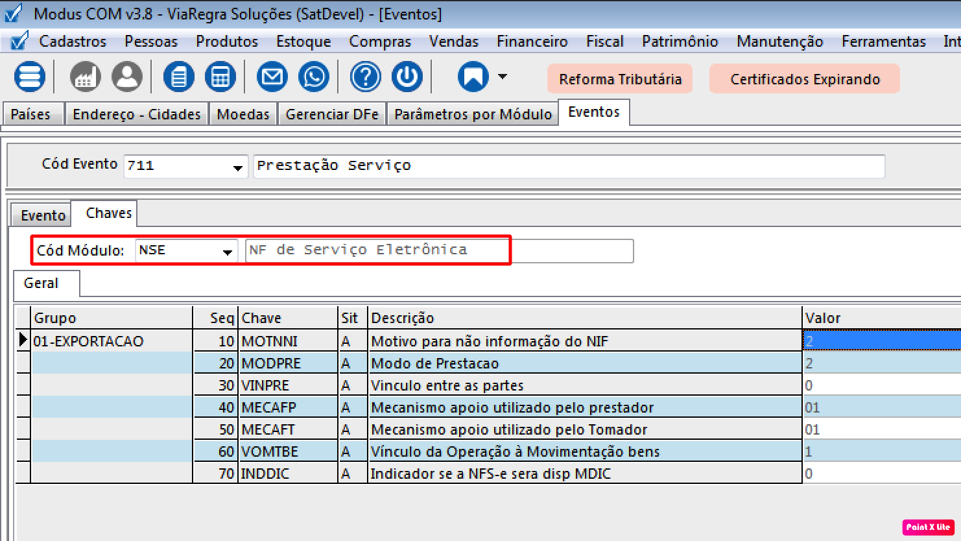Click the Valor cell of the MODPRE row
The image size is (961, 541).
click(x=881, y=363)
